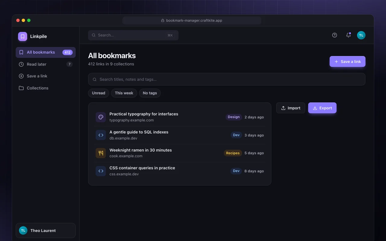386x241 pixels.
Task: Click the lock icon in address bar
Action: pos(163,20)
